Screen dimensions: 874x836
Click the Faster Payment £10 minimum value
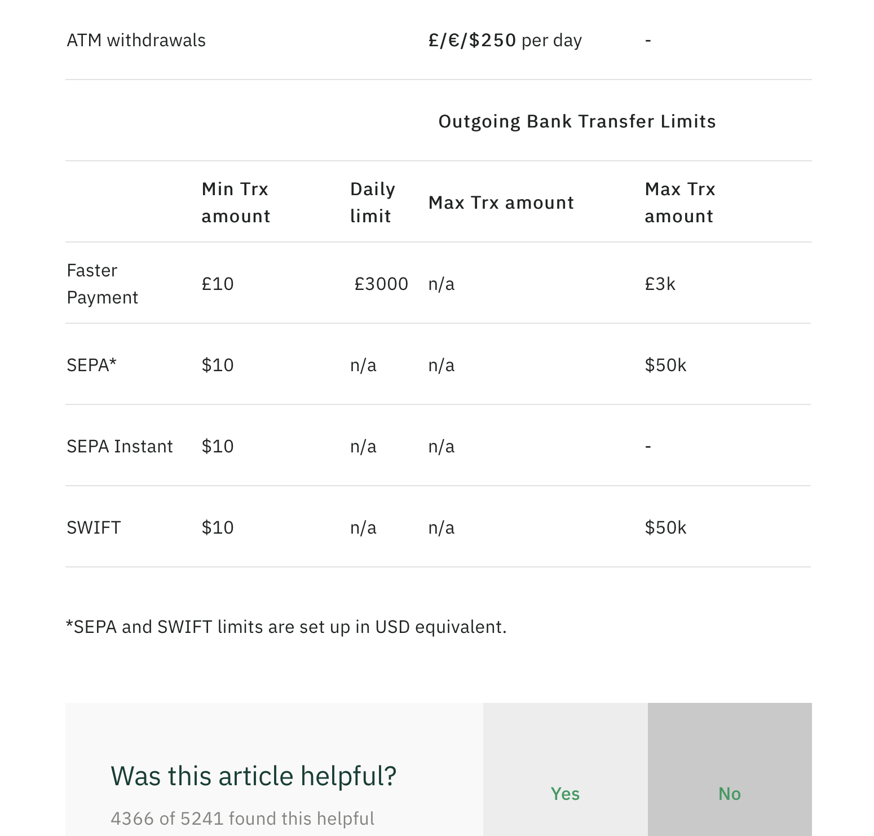click(218, 284)
